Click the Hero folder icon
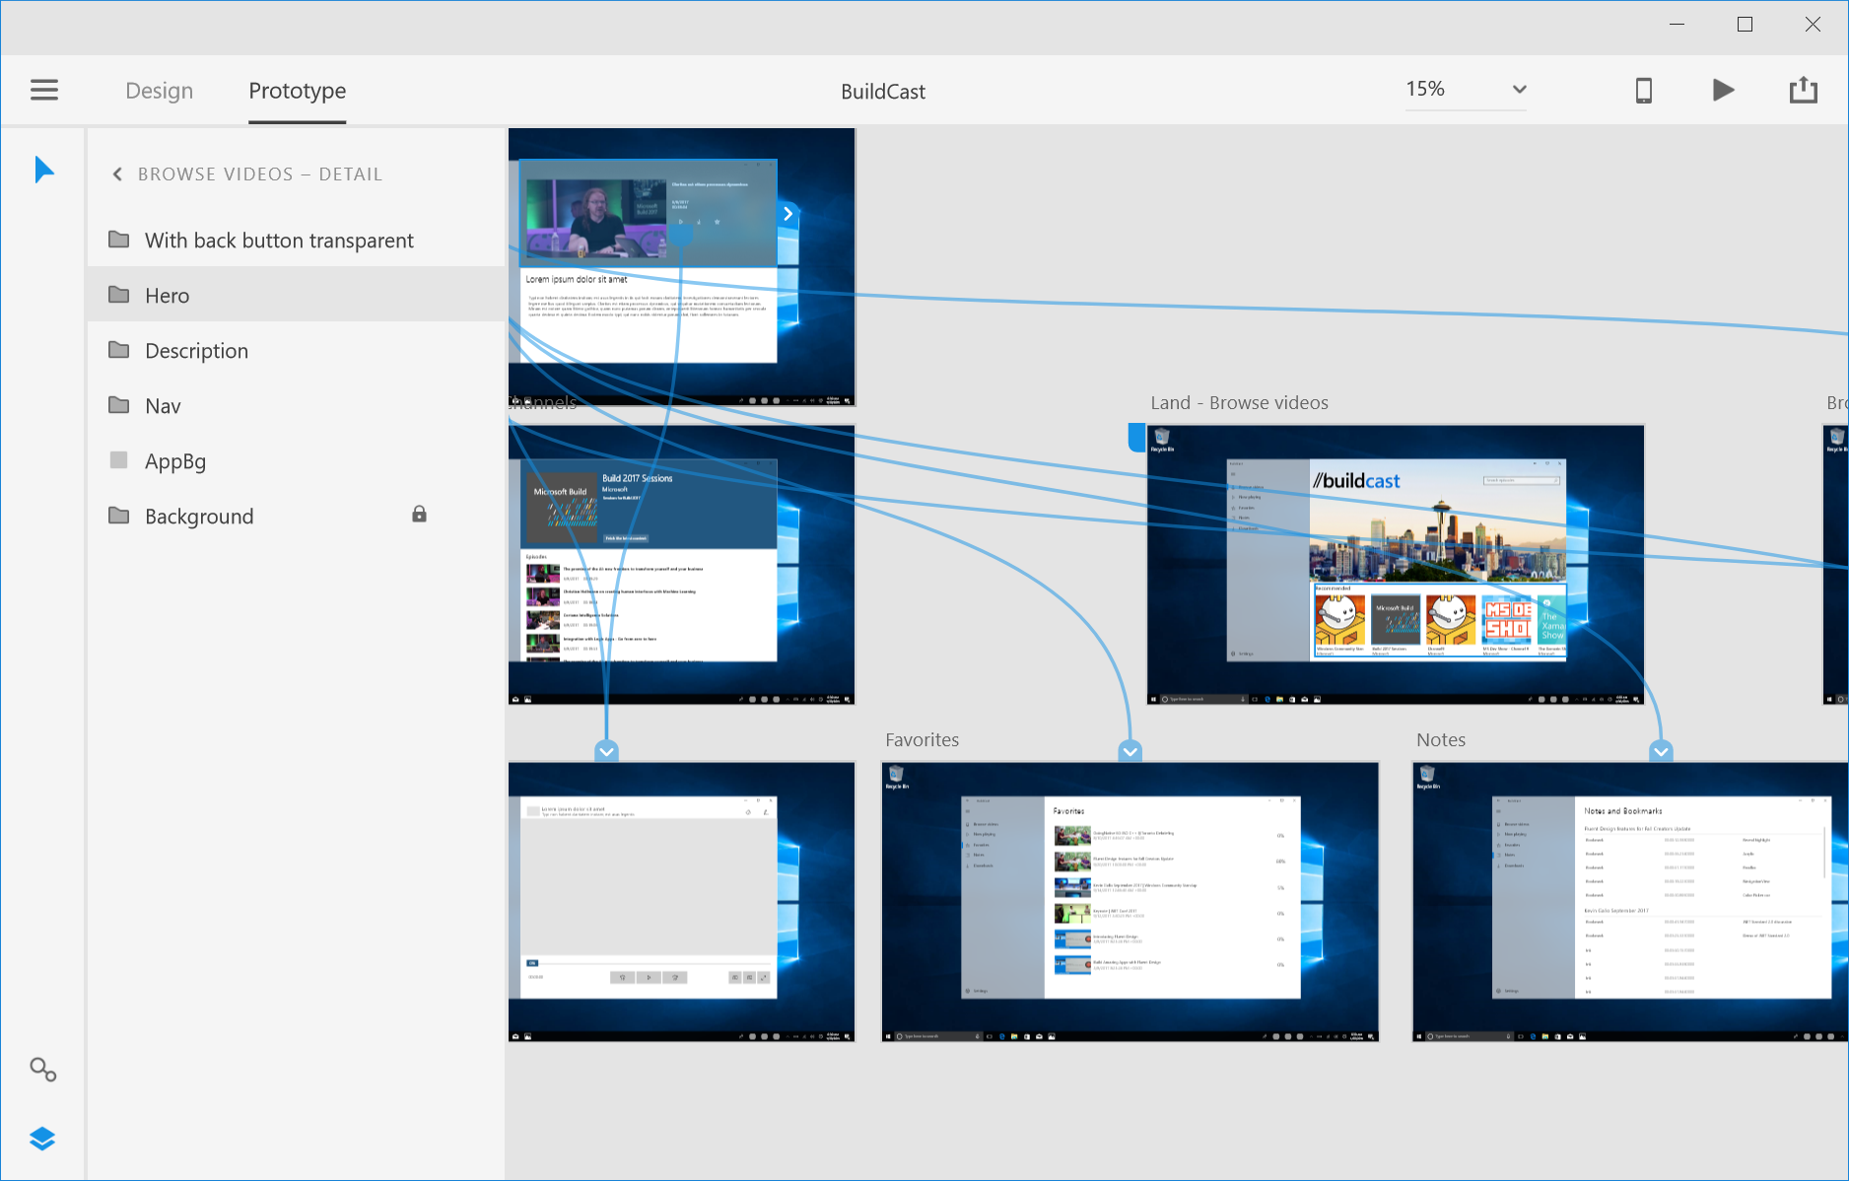 119,294
